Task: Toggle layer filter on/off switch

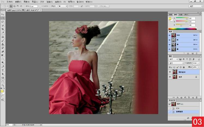Action: (199, 59)
